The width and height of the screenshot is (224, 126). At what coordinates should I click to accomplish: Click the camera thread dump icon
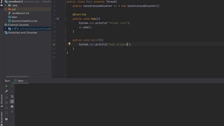coord(6,103)
